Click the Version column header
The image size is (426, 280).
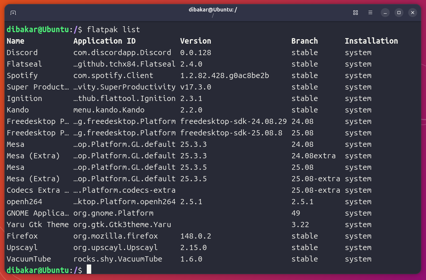(x=196, y=41)
